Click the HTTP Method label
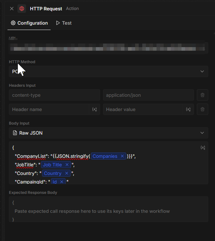 [22, 62]
